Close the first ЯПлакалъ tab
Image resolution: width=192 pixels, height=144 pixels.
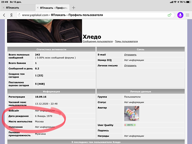pos(3,8)
